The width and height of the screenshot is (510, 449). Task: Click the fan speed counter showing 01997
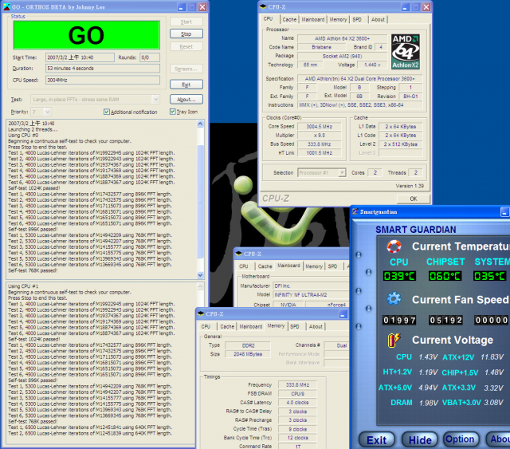click(x=399, y=321)
